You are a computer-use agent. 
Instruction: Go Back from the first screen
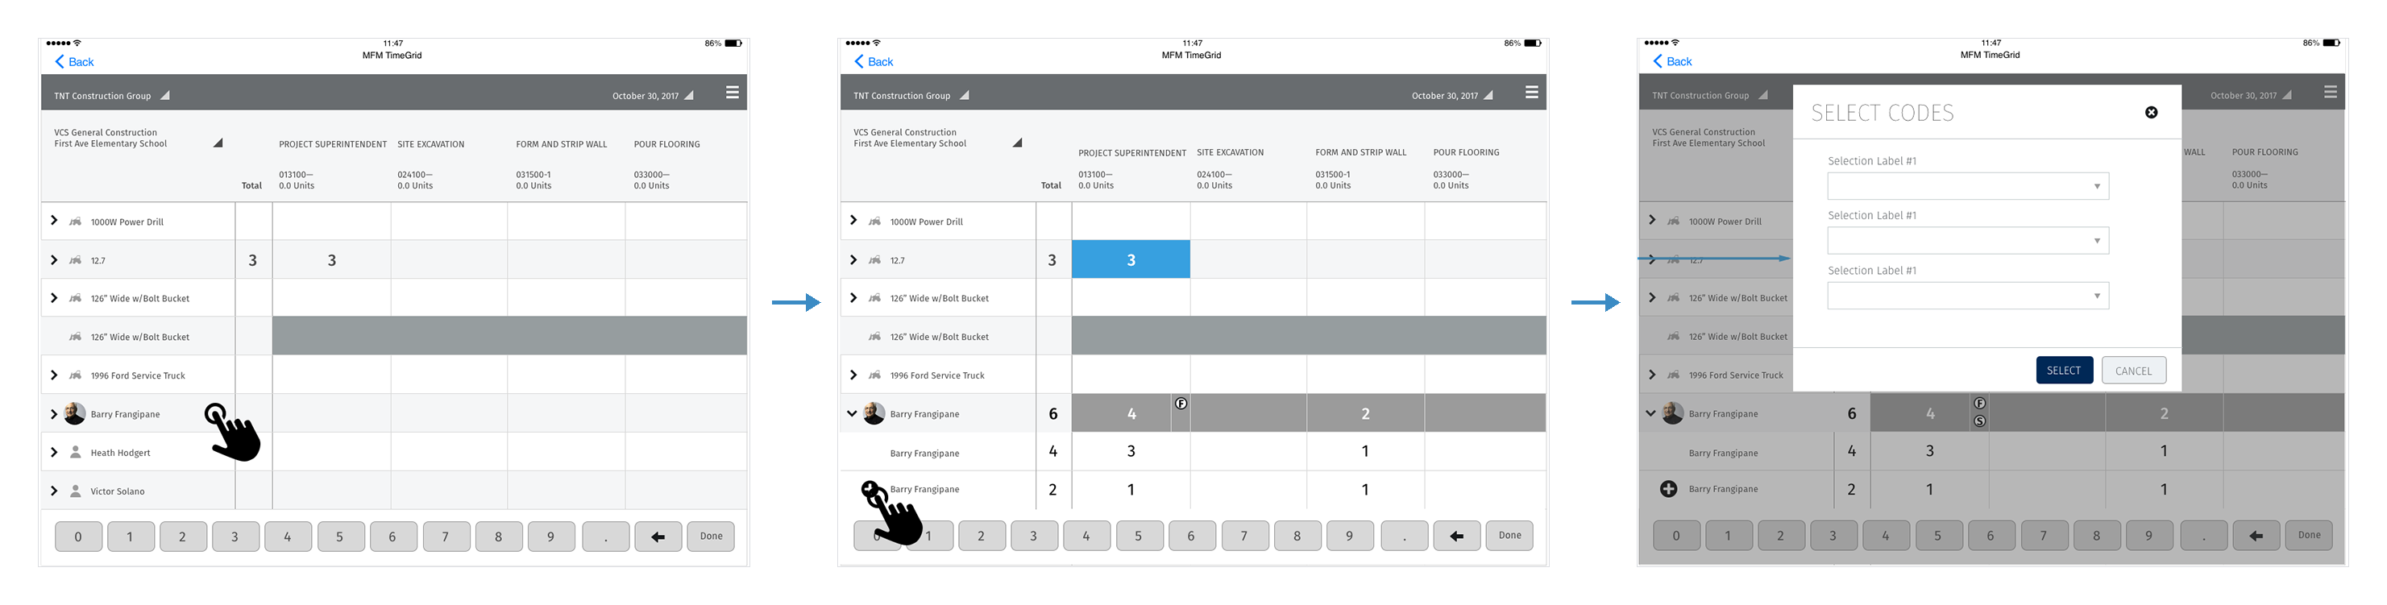pyautogui.click(x=74, y=62)
